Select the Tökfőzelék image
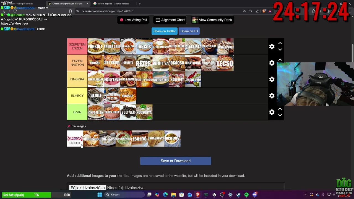 [96, 112]
